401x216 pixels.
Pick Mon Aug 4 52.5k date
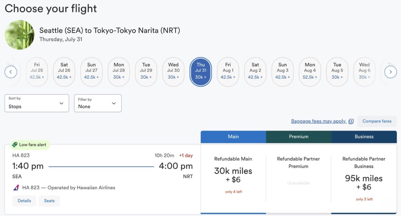pyautogui.click(x=310, y=72)
